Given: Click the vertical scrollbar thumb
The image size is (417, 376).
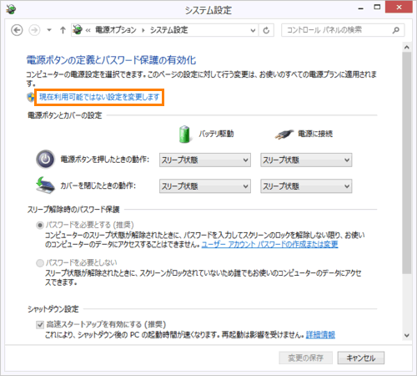Looking at the screenshot, I should (x=407, y=163).
